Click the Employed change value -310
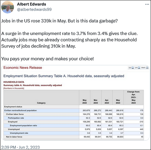The image size is (151, 150). coord(142,122)
